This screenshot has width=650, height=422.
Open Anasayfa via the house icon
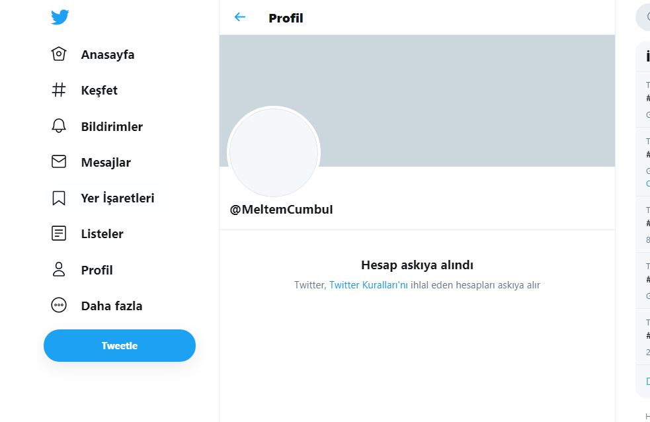(59, 54)
